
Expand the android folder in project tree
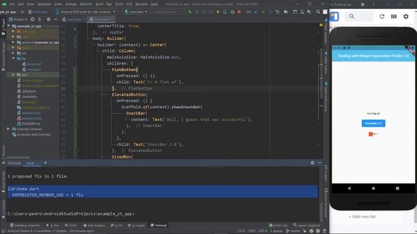coord(13,42)
